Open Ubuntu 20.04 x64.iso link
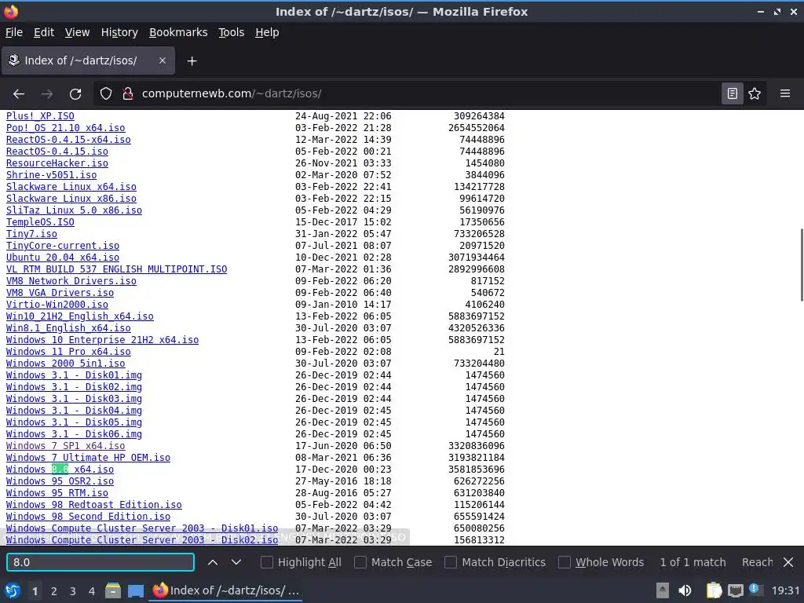This screenshot has width=804, height=603. [63, 258]
